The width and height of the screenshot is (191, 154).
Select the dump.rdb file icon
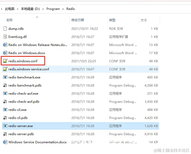[x=5, y=29]
